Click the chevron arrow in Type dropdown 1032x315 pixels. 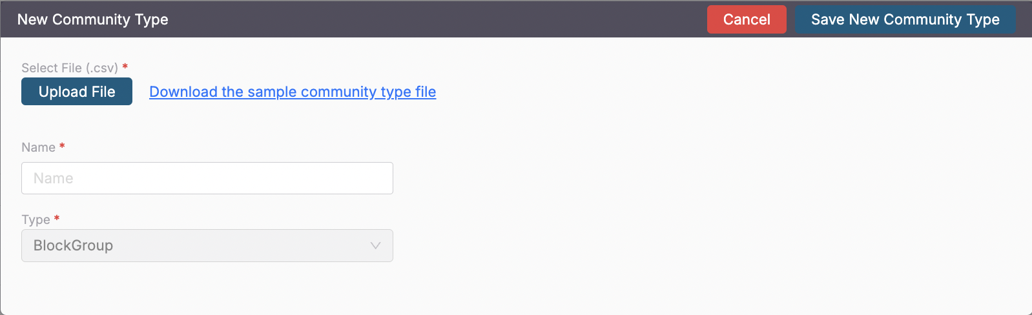375,246
